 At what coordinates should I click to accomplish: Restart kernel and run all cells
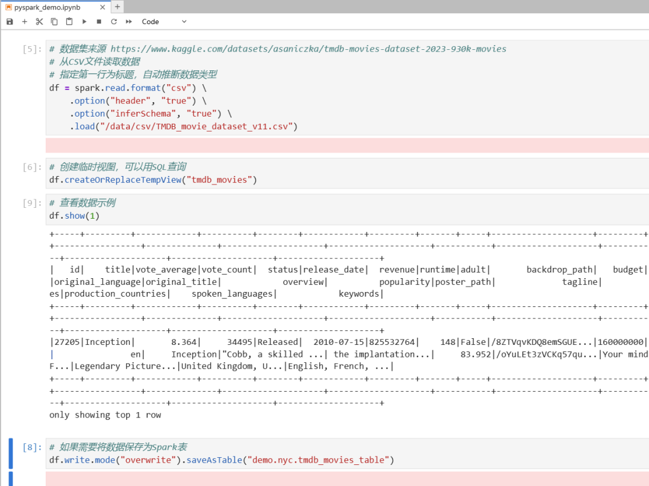tap(129, 22)
